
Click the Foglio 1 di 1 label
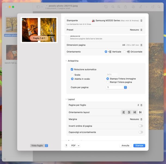(x=39, y=38)
